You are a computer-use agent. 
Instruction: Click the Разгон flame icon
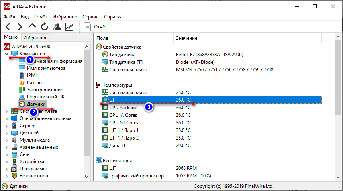22,83
